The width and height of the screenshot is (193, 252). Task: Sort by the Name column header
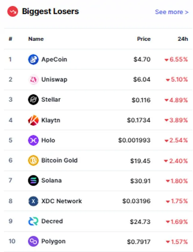pyautogui.click(x=36, y=39)
